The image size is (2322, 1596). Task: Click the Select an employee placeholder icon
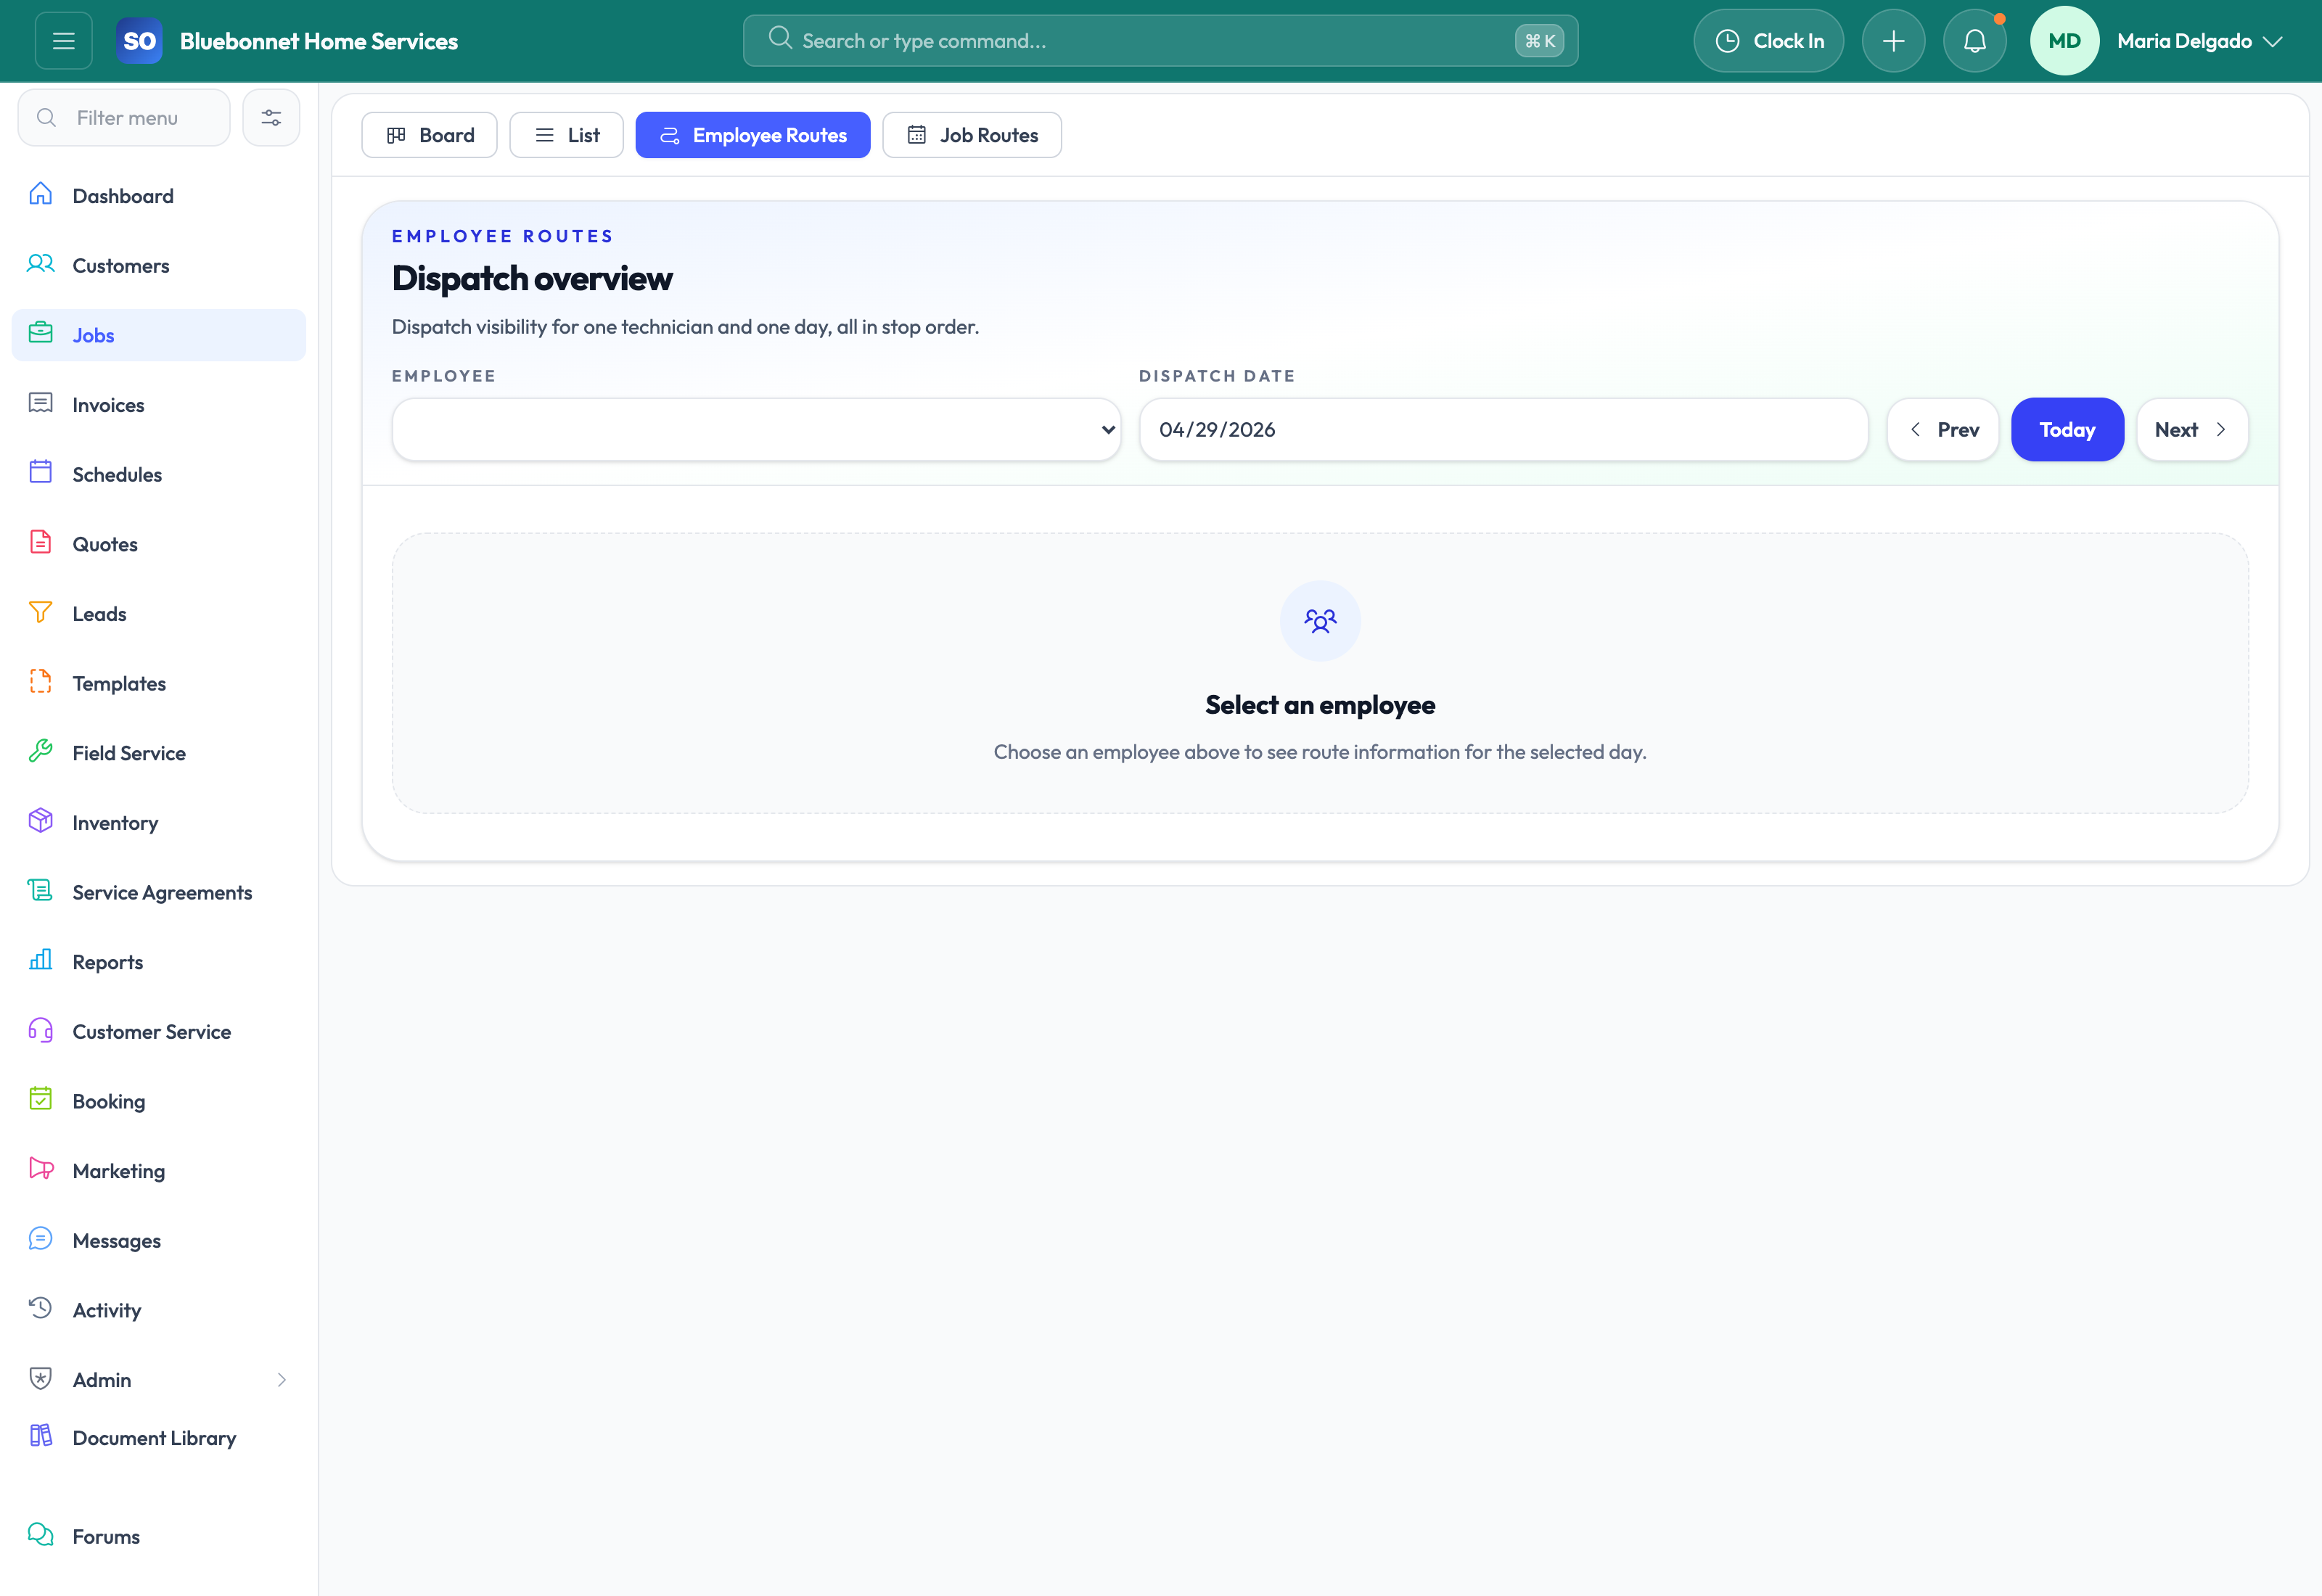tap(1320, 621)
